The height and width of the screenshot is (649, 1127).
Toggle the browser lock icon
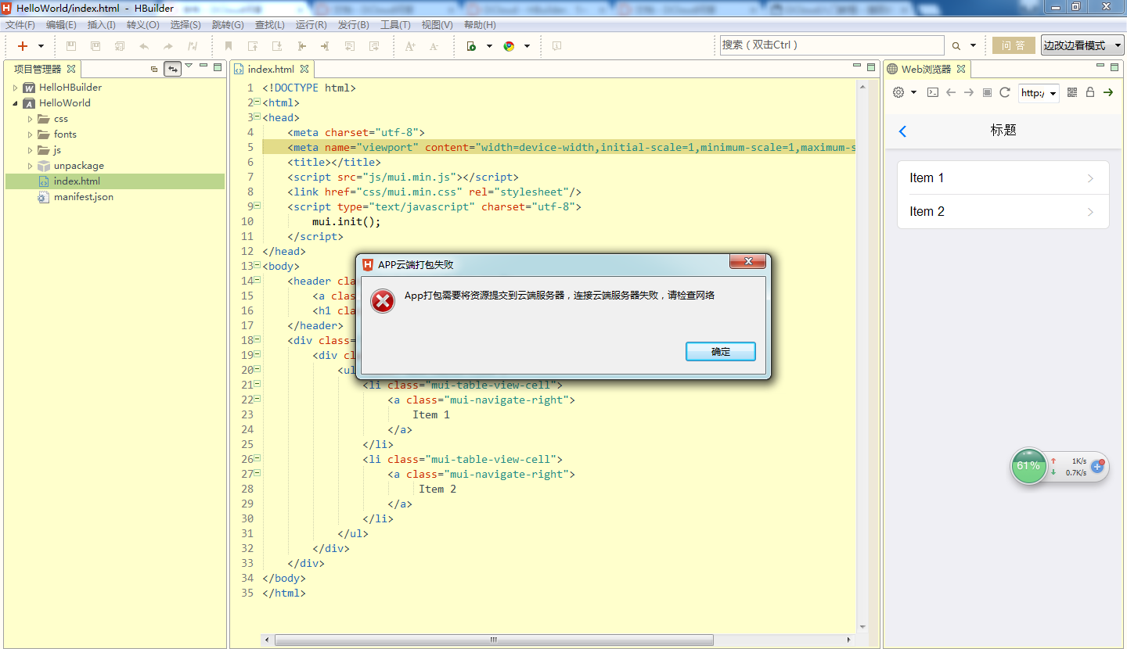click(1090, 92)
